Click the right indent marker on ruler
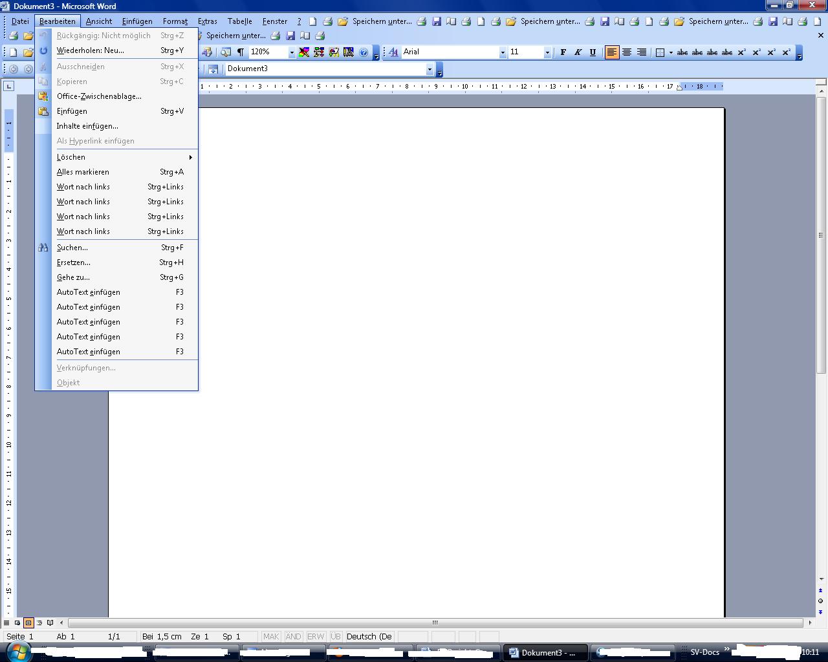The height and width of the screenshot is (662, 828). click(679, 88)
